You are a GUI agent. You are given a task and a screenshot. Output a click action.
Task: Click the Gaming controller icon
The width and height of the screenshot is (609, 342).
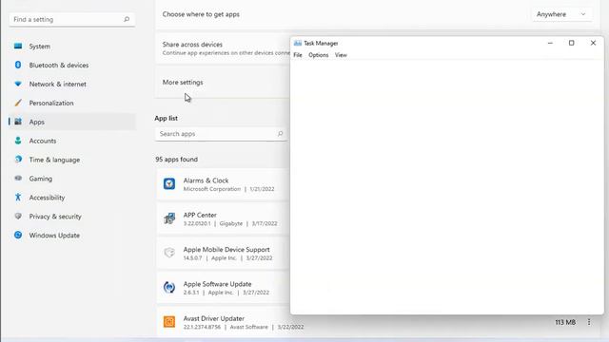[x=18, y=179]
